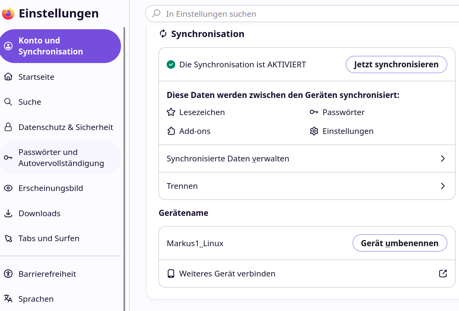Open the Startseite settings section
Viewport: 459px width, 311px height.
(61, 77)
